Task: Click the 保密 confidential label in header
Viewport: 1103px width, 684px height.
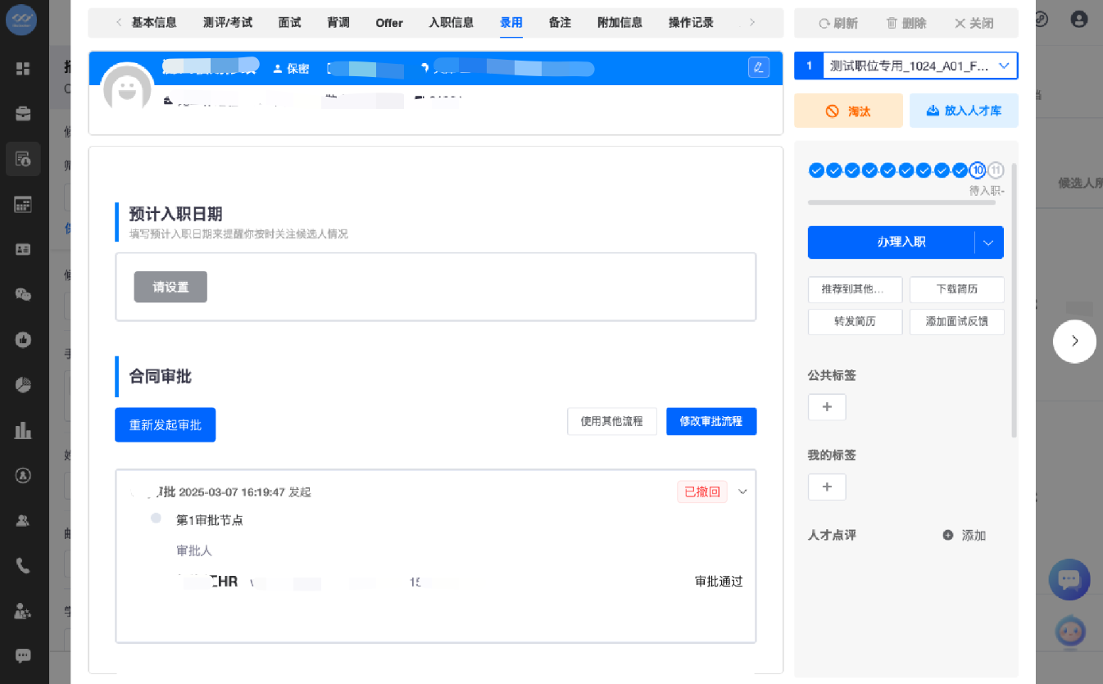Action: 291,69
